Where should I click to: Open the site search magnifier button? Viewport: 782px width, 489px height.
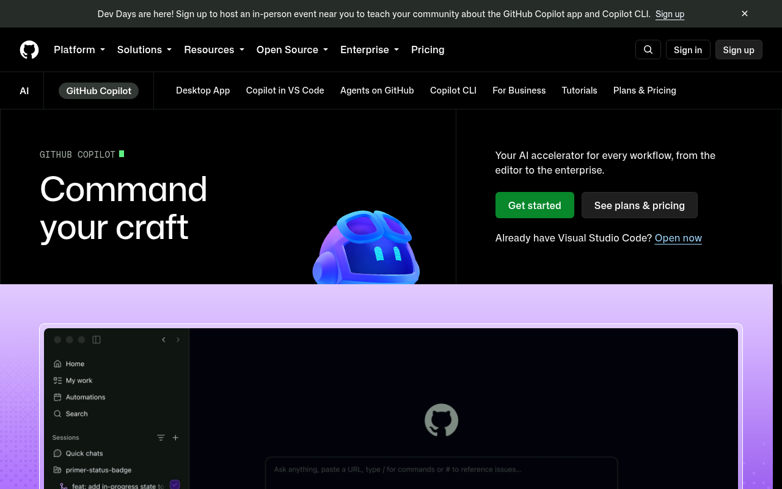(x=648, y=50)
